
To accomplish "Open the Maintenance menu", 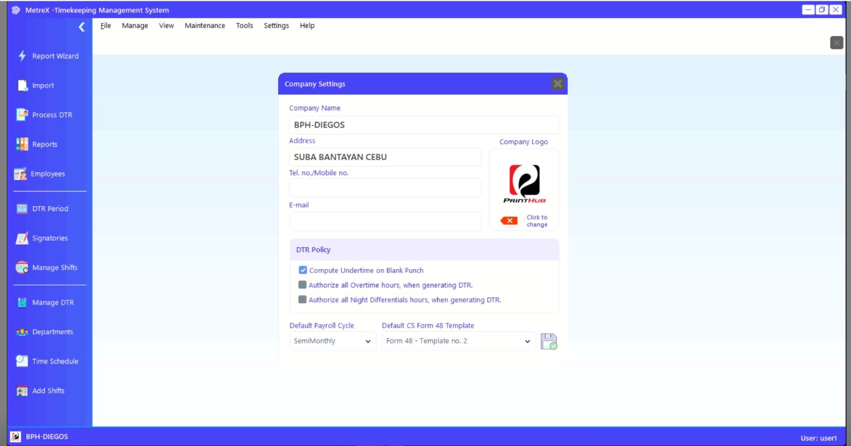I will point(205,25).
